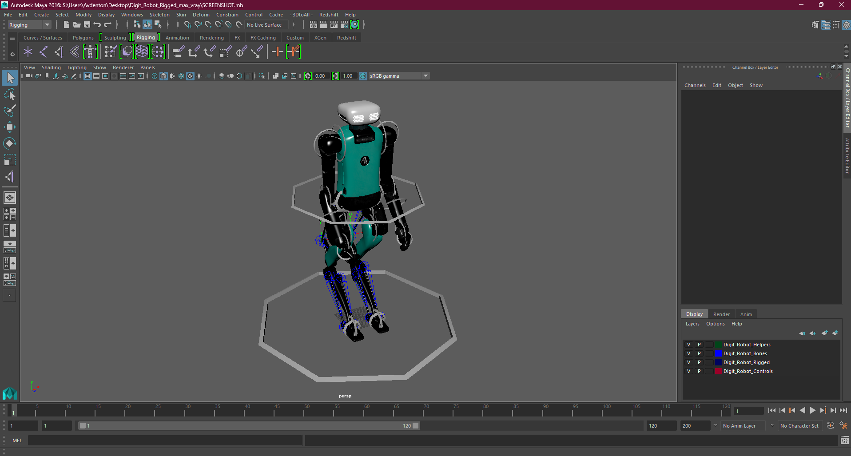Click the Redo arrow icon
Image resolution: width=851 pixels, height=456 pixels.
click(x=107, y=25)
